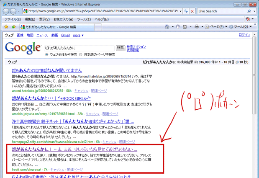The height and width of the screenshot is (178, 259).
Task: Open the Gmail link
Action: pyautogui.click(x=65, y=35)
